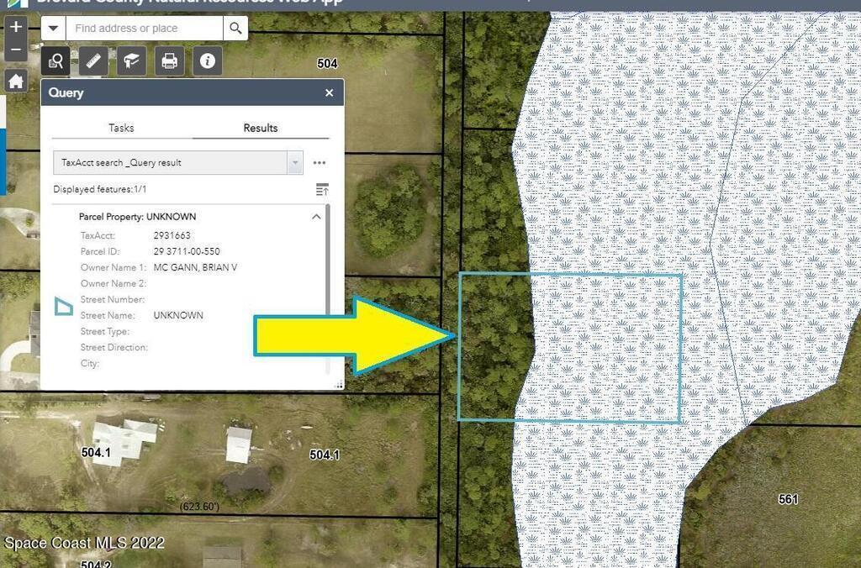Return map to home extent

[16, 82]
